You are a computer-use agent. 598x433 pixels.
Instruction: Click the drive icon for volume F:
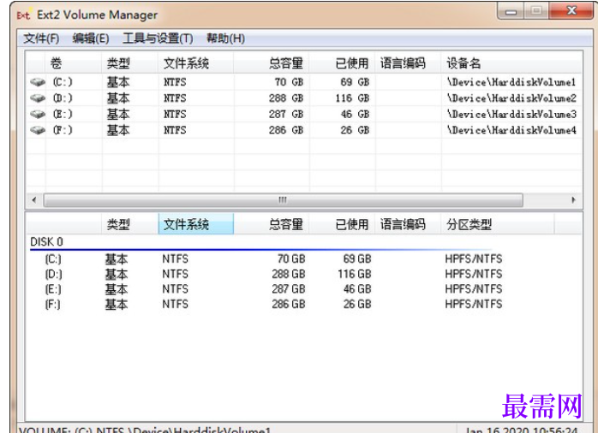click(x=38, y=130)
